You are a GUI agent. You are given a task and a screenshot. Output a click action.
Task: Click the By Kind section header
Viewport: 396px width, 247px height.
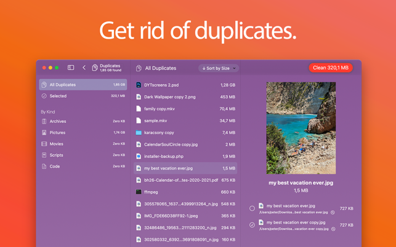point(48,112)
